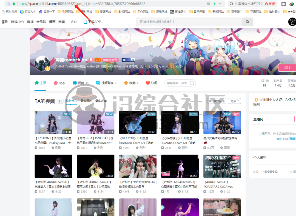Image resolution: width=296 pixels, height=216 pixels.
Task: Click the profile avatar of 莓饱tomochion
Action: [42, 64]
